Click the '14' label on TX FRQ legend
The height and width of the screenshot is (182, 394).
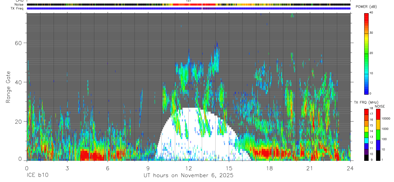[x=371, y=131]
